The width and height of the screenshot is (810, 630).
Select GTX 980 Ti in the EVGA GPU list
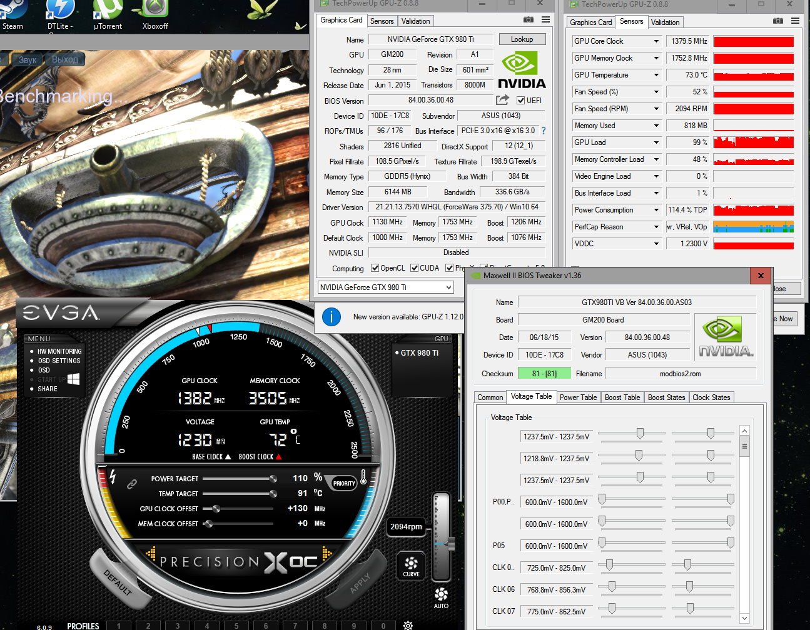pos(420,353)
